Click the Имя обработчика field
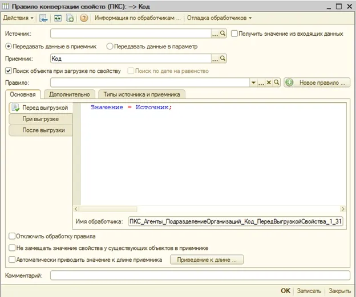Viewport: 356px width, 297px height. tap(236, 221)
